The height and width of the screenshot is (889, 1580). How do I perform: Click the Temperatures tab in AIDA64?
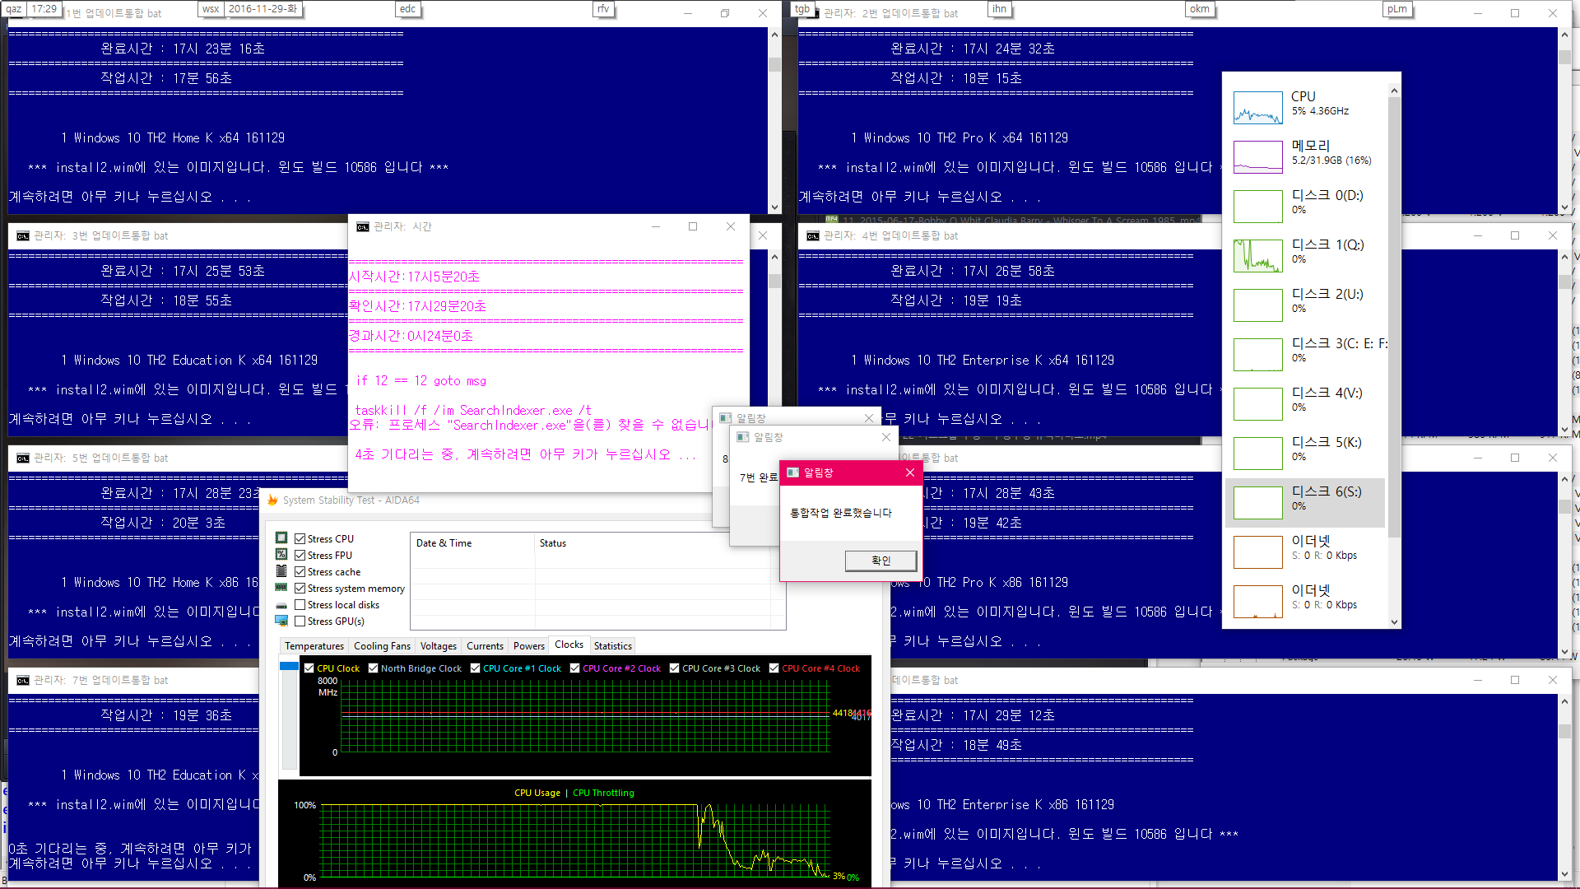coord(313,645)
